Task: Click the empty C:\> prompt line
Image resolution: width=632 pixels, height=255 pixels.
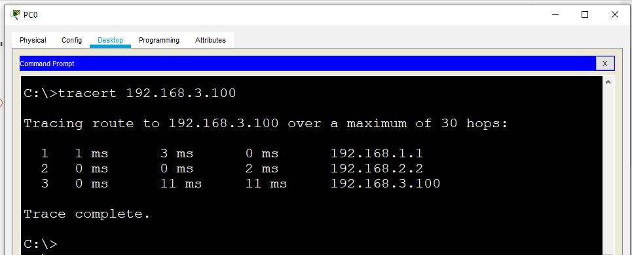Action: pyautogui.click(x=41, y=244)
